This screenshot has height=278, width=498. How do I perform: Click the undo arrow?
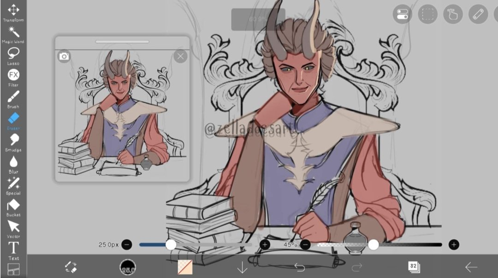tap(300, 267)
